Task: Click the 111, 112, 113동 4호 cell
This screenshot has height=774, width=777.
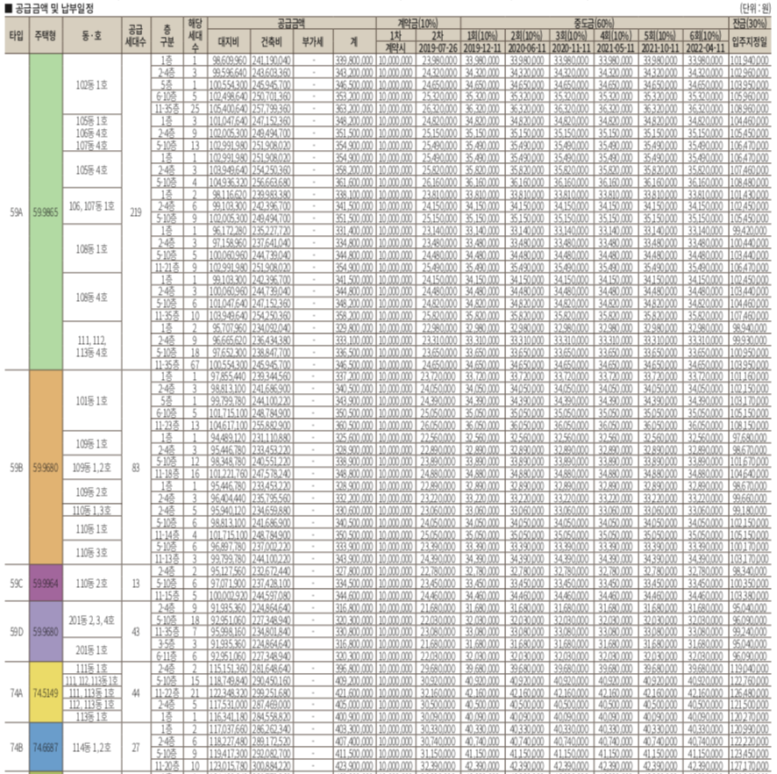Action: click(92, 346)
